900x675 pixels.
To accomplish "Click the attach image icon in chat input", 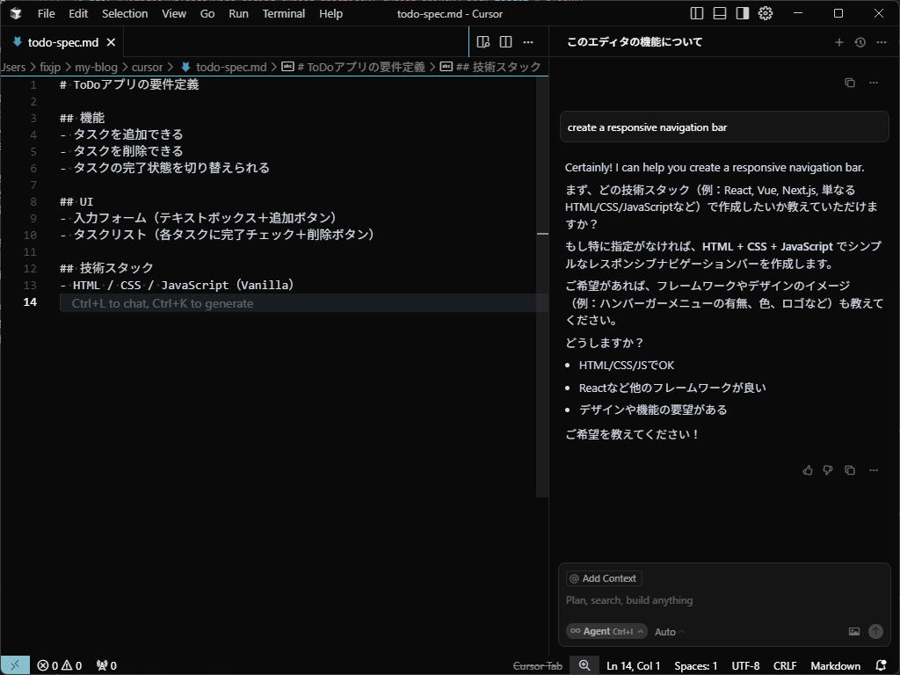I will pyautogui.click(x=853, y=631).
